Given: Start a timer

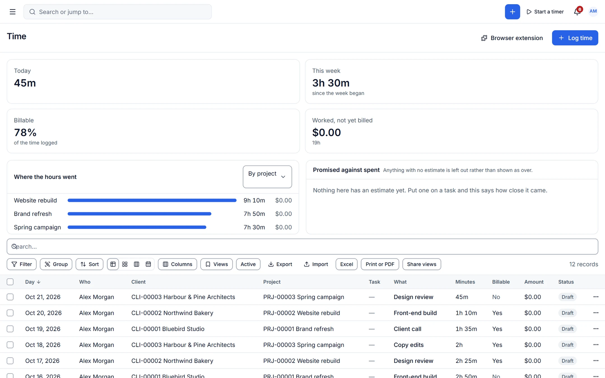Looking at the screenshot, I should (545, 12).
